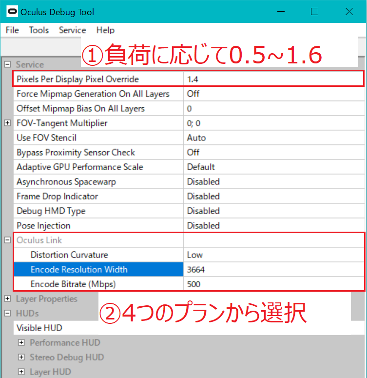Select the Encode Bitrate (Mbps) label
The image size is (367, 378).
[x=73, y=284]
